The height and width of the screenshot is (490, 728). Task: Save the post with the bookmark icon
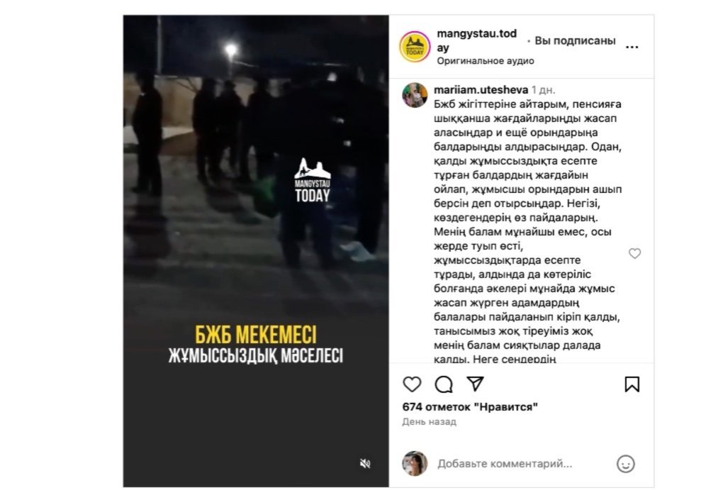(x=632, y=384)
